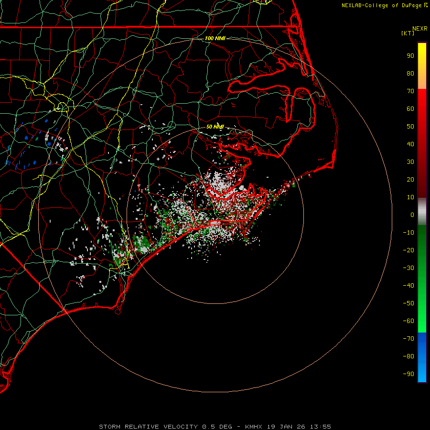Click the [KT] units label

click(408, 33)
